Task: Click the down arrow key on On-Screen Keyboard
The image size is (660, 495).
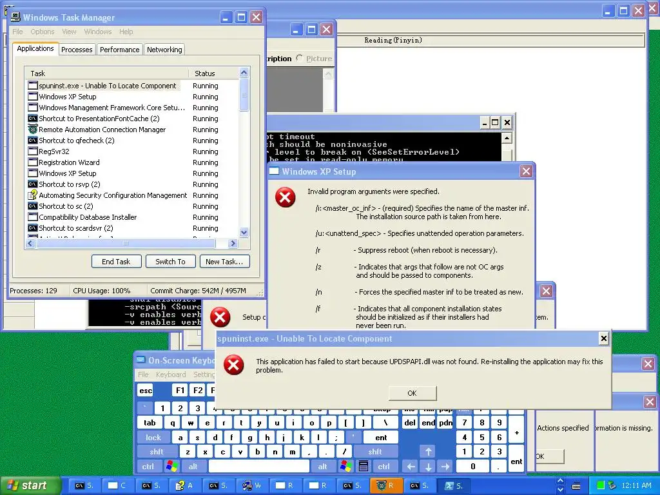Action: click(428, 467)
